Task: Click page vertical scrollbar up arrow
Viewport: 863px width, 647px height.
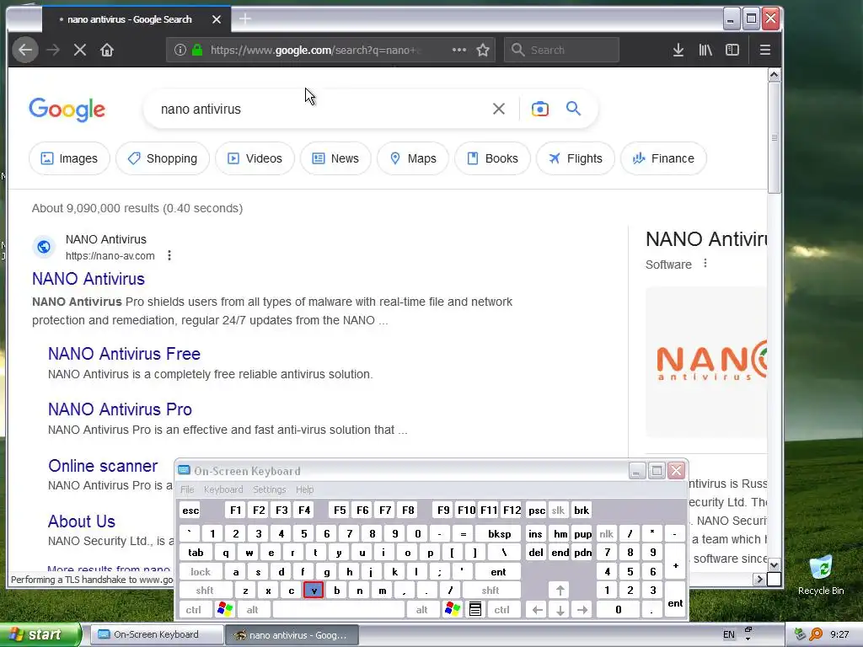Action: click(774, 74)
